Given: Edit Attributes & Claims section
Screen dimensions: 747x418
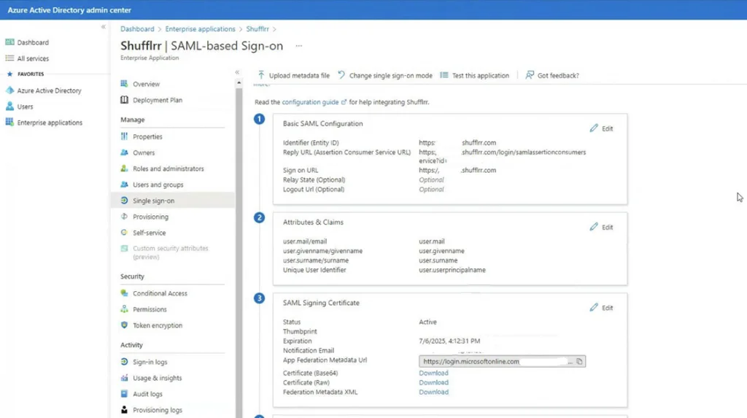Looking at the screenshot, I should (x=601, y=228).
